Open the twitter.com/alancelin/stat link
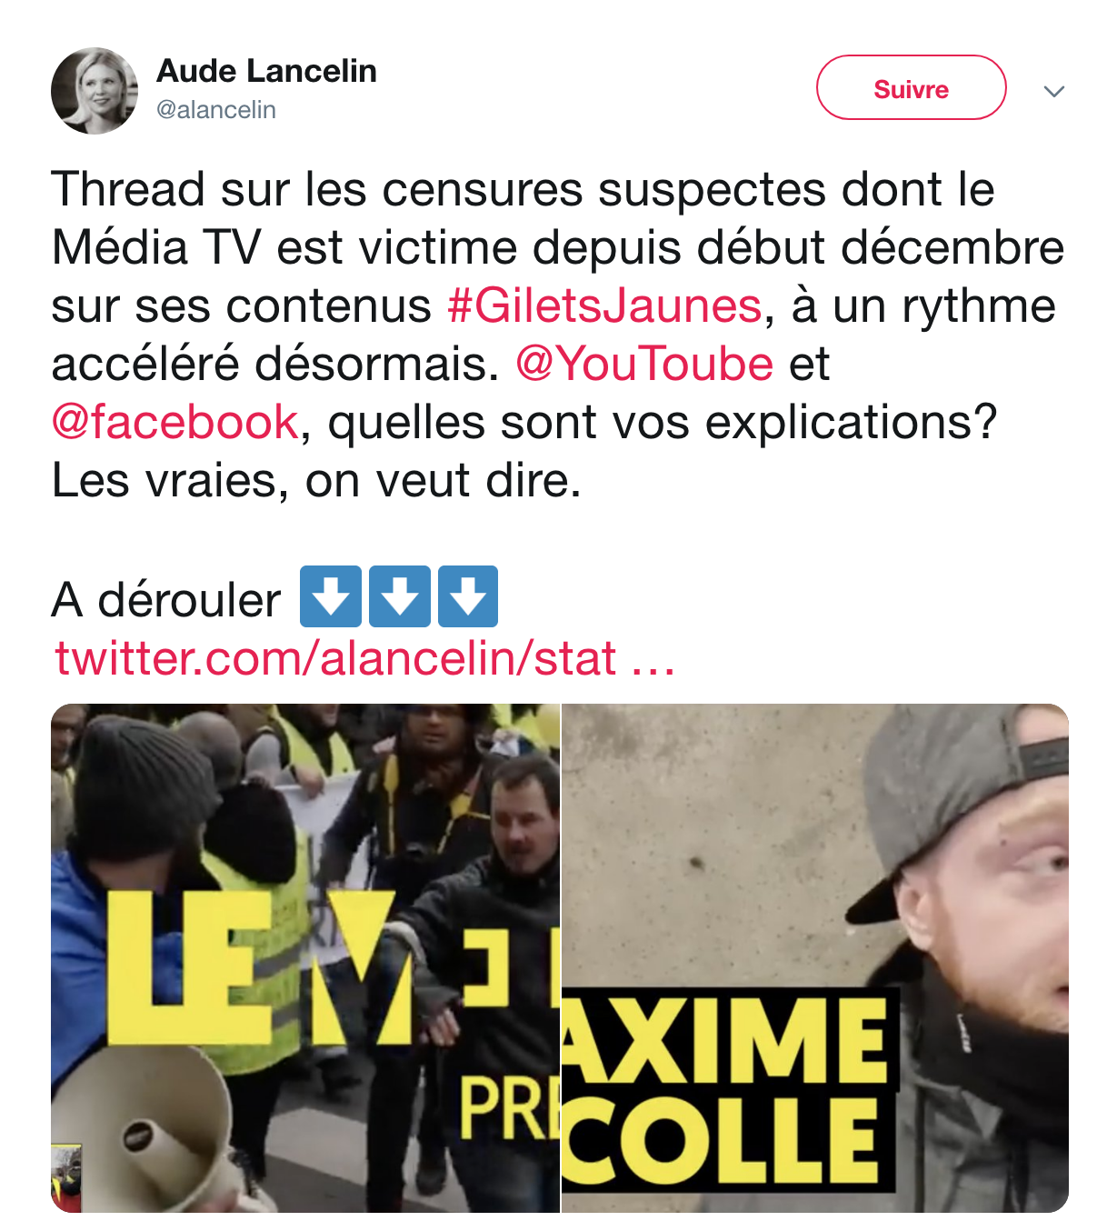1107x1231 pixels. pyautogui.click(x=364, y=658)
